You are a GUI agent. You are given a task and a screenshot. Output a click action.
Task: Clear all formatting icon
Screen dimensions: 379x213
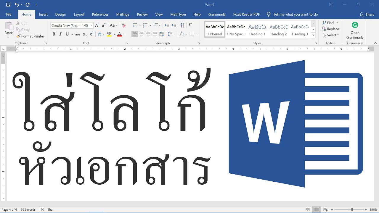tap(124, 25)
